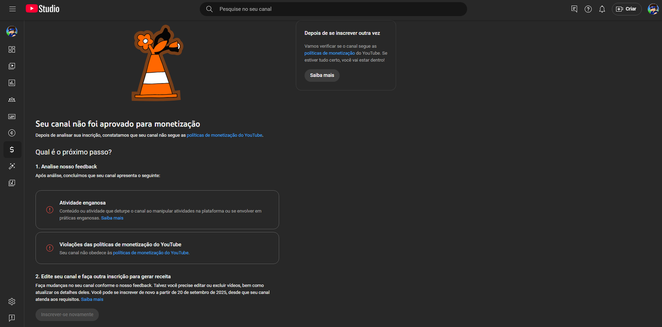The image size is (662, 327).
Task: Open the Copyright sidebar icon
Action: [12, 133]
